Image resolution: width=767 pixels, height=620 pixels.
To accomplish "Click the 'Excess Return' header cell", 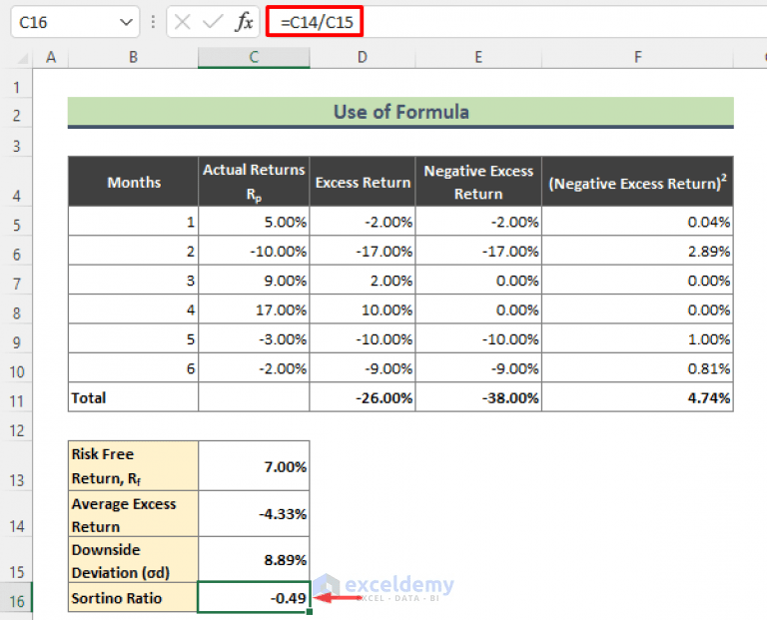I will coord(363,182).
